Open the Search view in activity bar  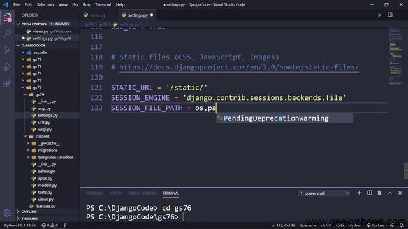point(7,33)
